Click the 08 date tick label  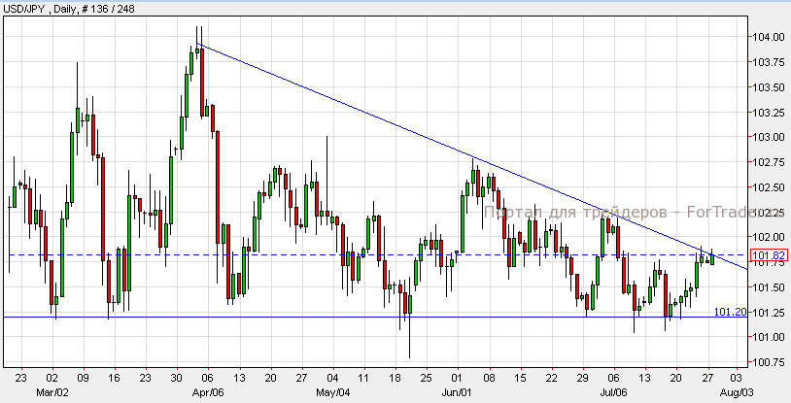pyautogui.click(x=489, y=379)
